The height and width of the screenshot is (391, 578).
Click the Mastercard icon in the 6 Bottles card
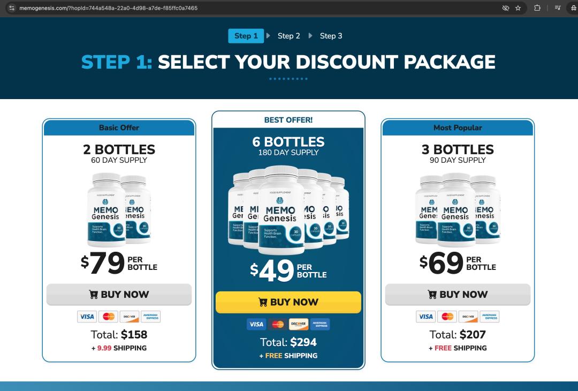(x=278, y=324)
